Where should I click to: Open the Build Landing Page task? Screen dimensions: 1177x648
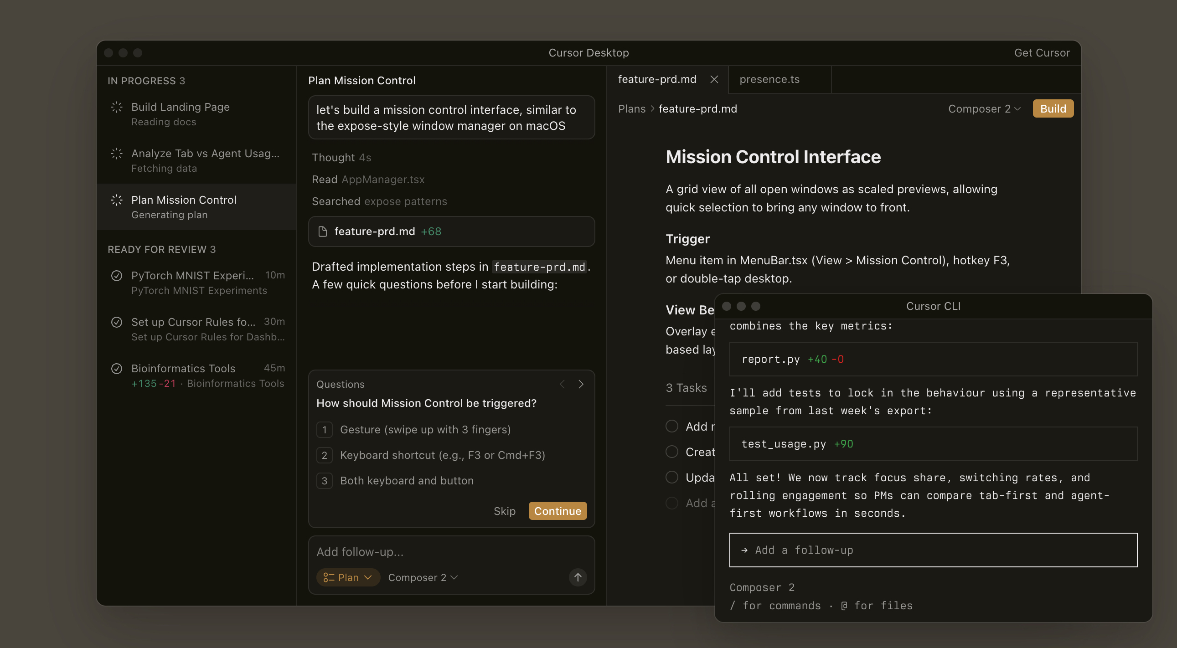197,114
